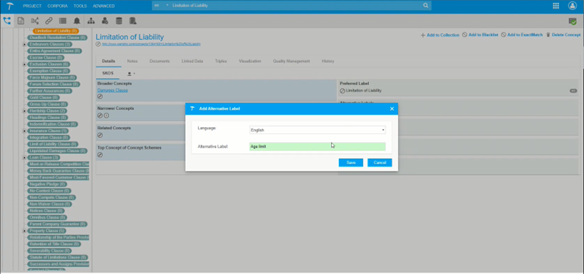
Task: Select Force Majeure Clause in tree
Action: [53, 77]
